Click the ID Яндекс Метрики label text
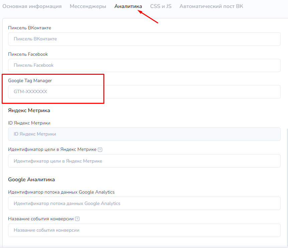This screenshot has height=248, width=288. pos(29,123)
